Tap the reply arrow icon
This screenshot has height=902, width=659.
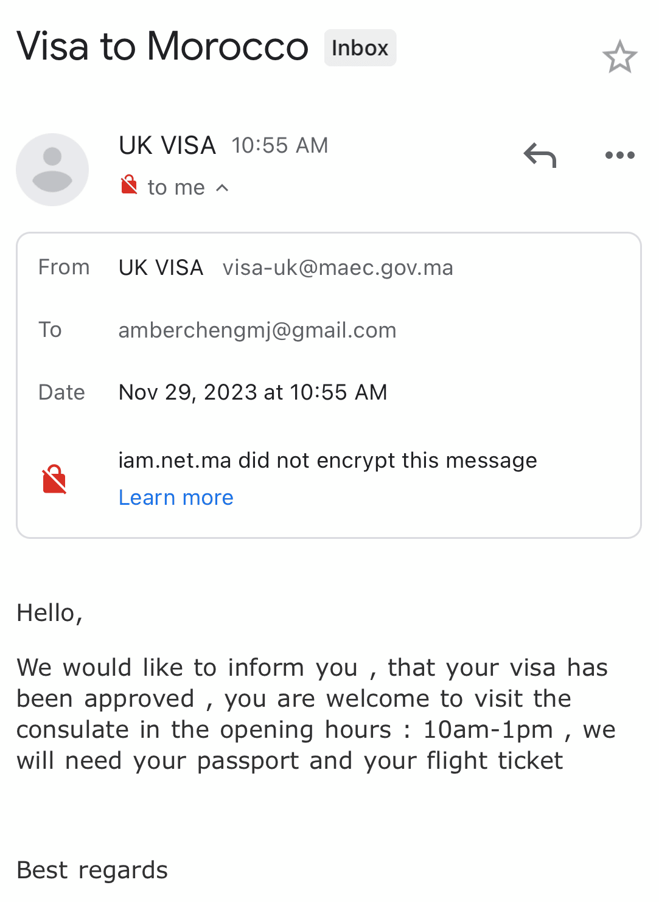coord(540,155)
